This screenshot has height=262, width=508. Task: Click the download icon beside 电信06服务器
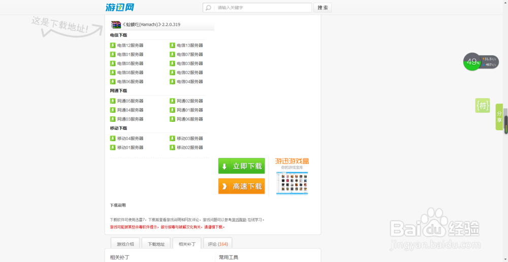point(113,82)
